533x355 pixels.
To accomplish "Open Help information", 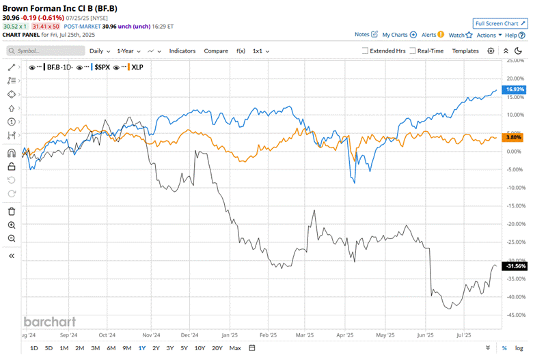I will [515, 35].
